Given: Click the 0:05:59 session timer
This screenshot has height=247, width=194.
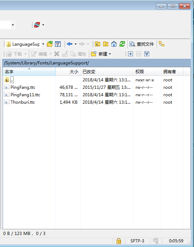Looking at the screenshot, I should click(176, 241).
